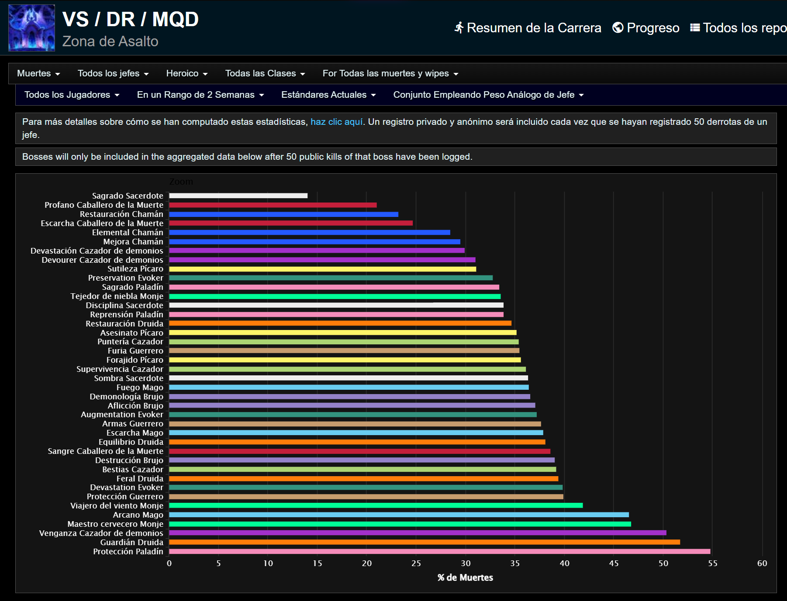
Task: Open the Estándares Actuales dropdown
Action: (x=328, y=95)
